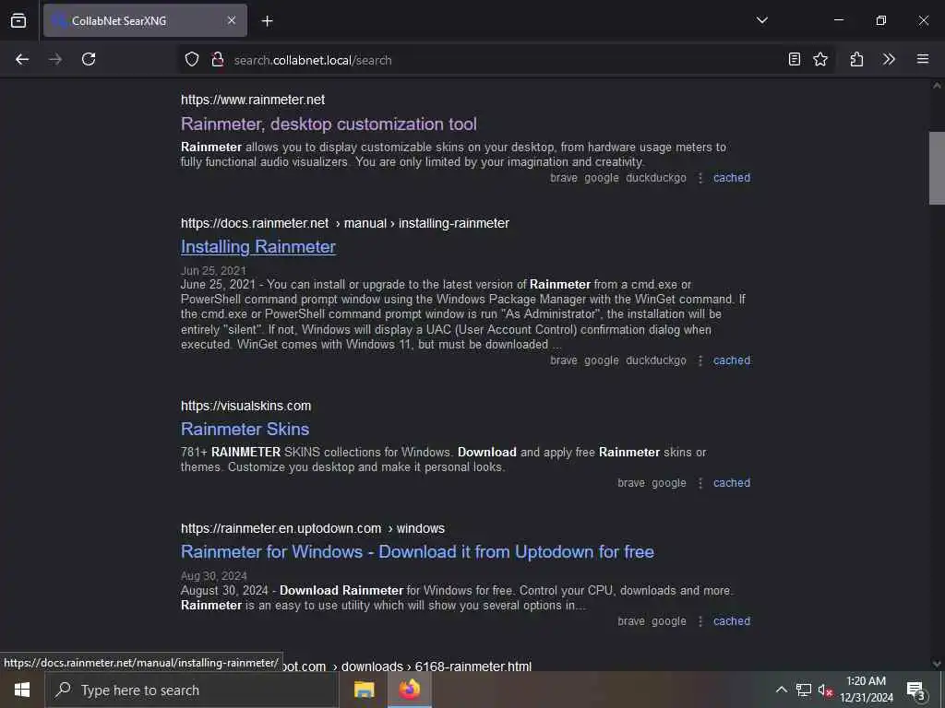This screenshot has width=945, height=708.
Task: Click the https://docs.rainmeter.net URL text
Action: (x=255, y=223)
